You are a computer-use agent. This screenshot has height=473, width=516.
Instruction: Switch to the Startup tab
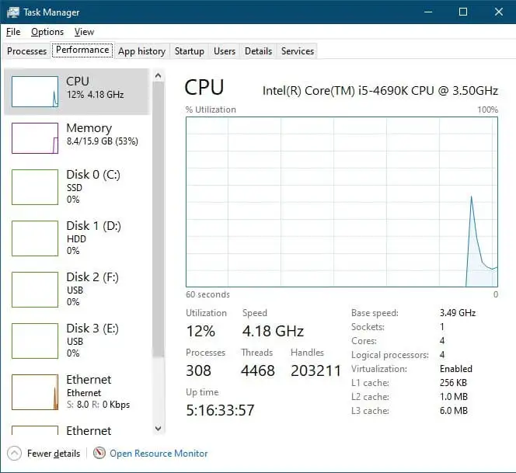[x=189, y=51]
